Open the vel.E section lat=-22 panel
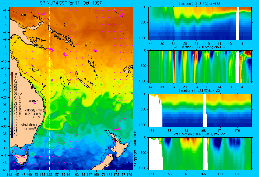The width and height of the screenshot is (259, 177). click(x=200, y=154)
